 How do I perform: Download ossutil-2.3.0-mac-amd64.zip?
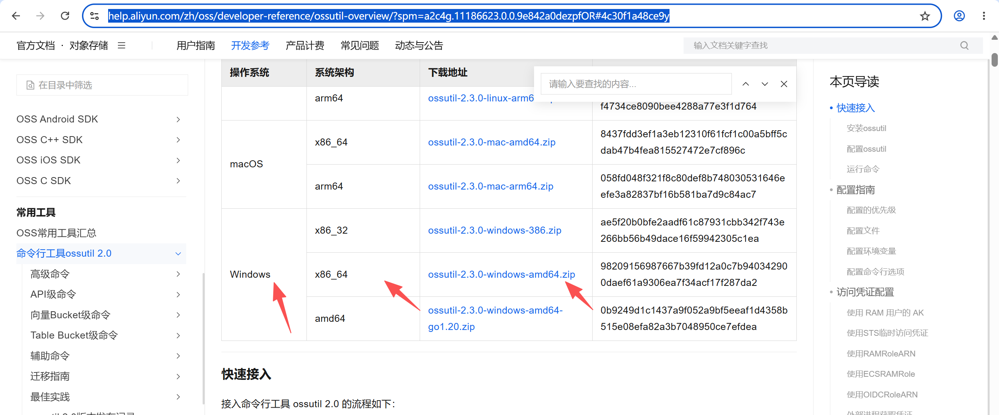pyautogui.click(x=491, y=142)
